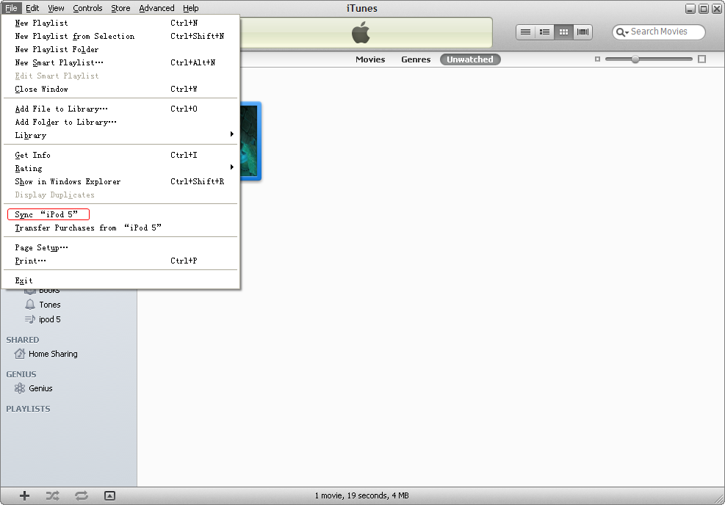This screenshot has height=505, width=725.
Task: Select Add Folder to Library
Action: (x=120, y=122)
